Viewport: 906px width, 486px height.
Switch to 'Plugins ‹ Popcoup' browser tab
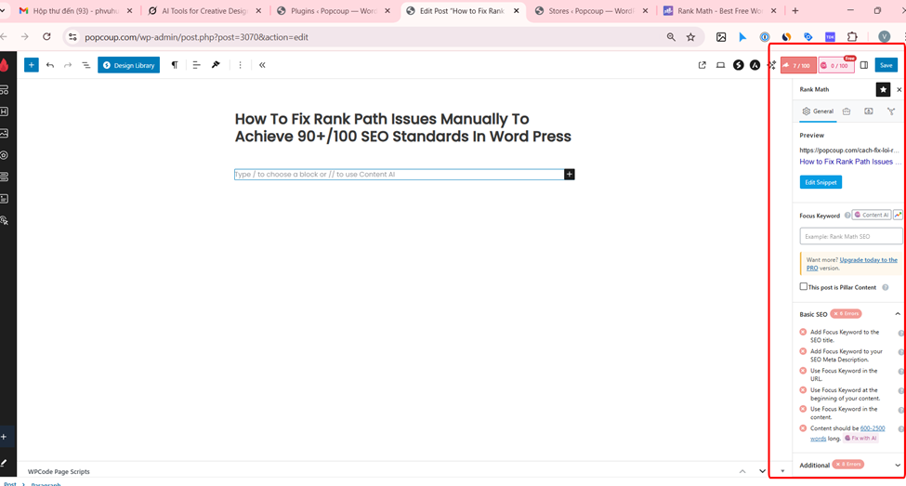click(335, 11)
